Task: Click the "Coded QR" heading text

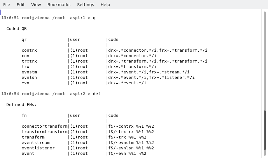Action: click(x=17, y=29)
